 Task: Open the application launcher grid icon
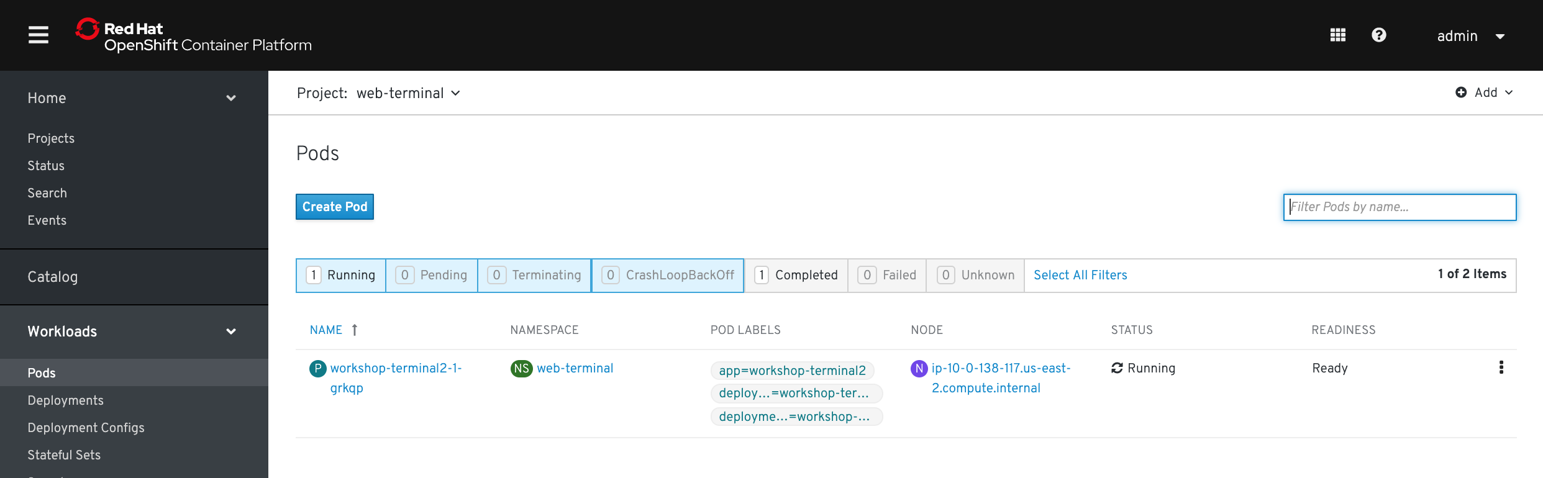point(1337,35)
